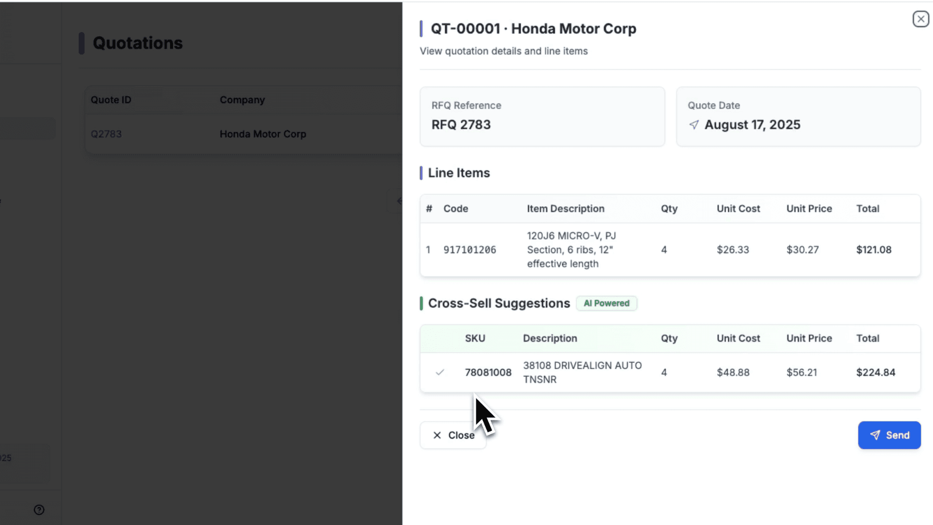933x525 pixels.
Task: Click the August 17, 2025 quote date
Action: pos(752,125)
